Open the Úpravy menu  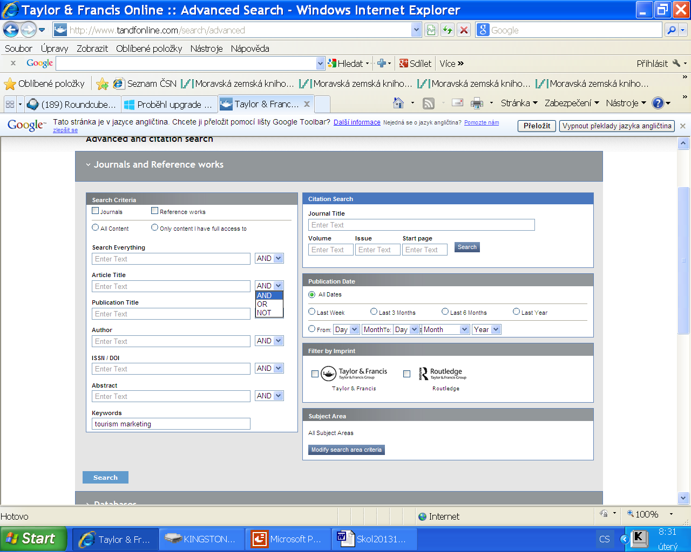click(x=55, y=49)
